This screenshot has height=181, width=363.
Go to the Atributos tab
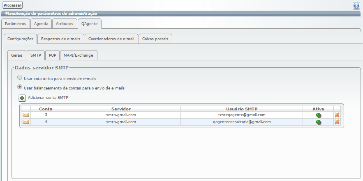[65, 23]
